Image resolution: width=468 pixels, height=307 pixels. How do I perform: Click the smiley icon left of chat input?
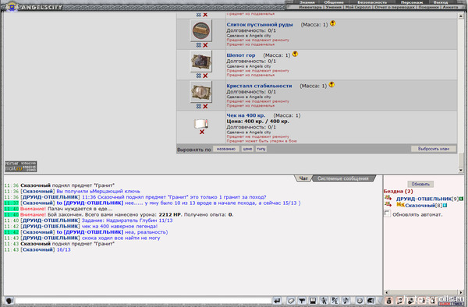9,301
